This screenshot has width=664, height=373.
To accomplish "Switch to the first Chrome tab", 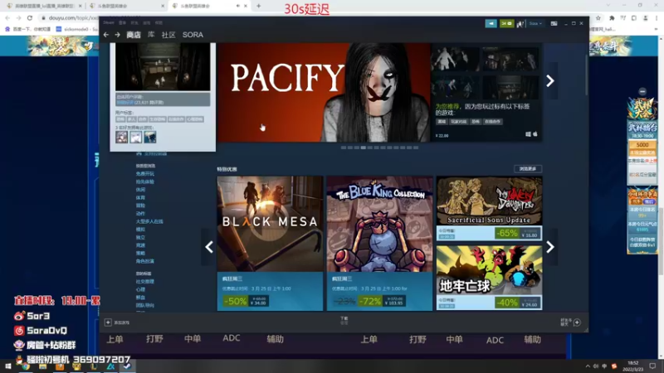I will 44,6.
